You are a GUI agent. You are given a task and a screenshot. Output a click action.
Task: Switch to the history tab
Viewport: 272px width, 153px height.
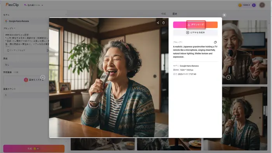coord(175,14)
